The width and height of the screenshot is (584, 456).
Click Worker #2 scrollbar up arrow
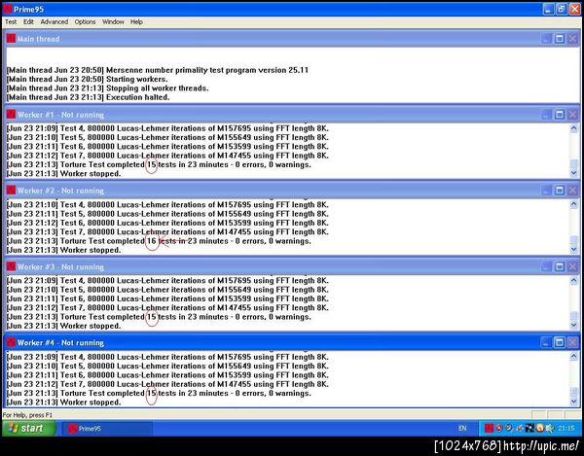click(x=574, y=204)
